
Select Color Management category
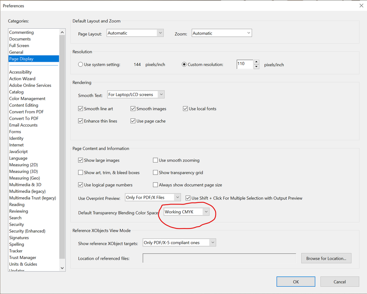click(27, 99)
